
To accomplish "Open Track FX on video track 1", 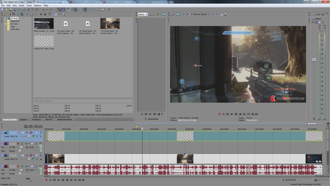I will point(18,132).
